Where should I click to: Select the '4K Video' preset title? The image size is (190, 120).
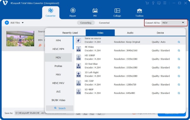[89, 47]
